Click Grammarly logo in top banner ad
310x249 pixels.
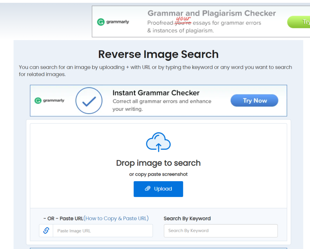pos(113,22)
